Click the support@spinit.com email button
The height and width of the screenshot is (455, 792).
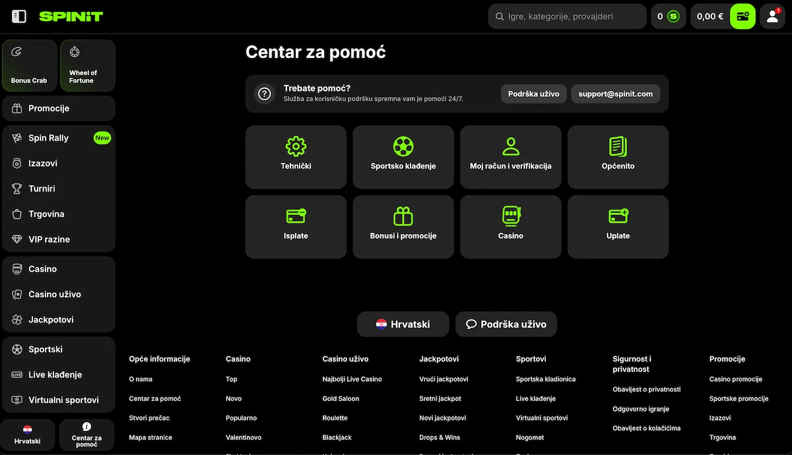pyautogui.click(x=615, y=94)
